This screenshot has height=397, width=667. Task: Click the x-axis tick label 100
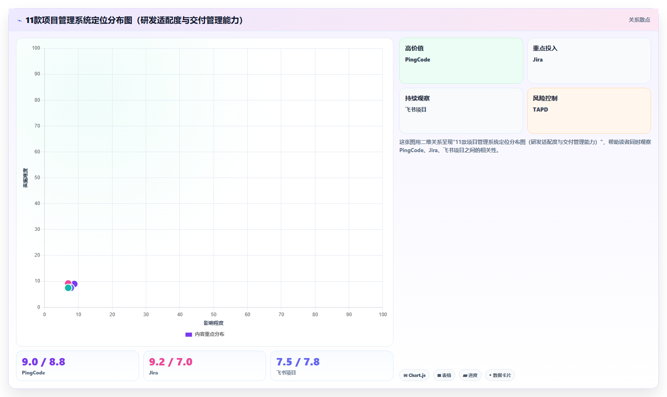coord(383,315)
